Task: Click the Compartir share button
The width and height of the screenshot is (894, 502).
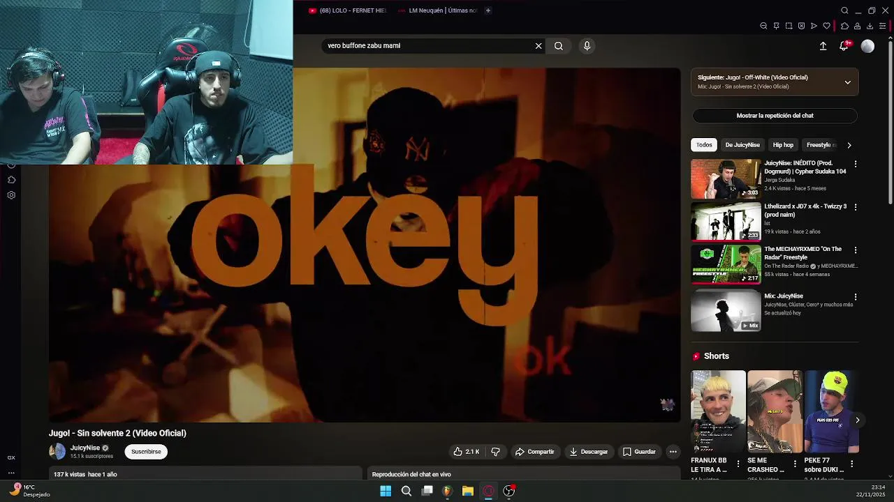Action: click(x=534, y=452)
